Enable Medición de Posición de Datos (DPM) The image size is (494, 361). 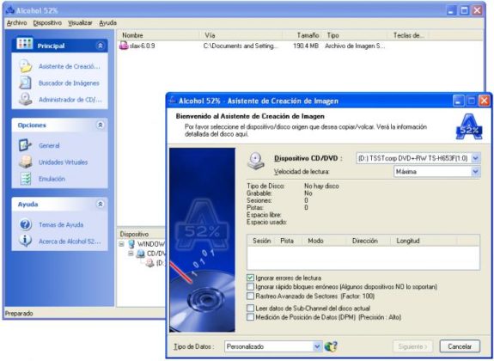250,317
